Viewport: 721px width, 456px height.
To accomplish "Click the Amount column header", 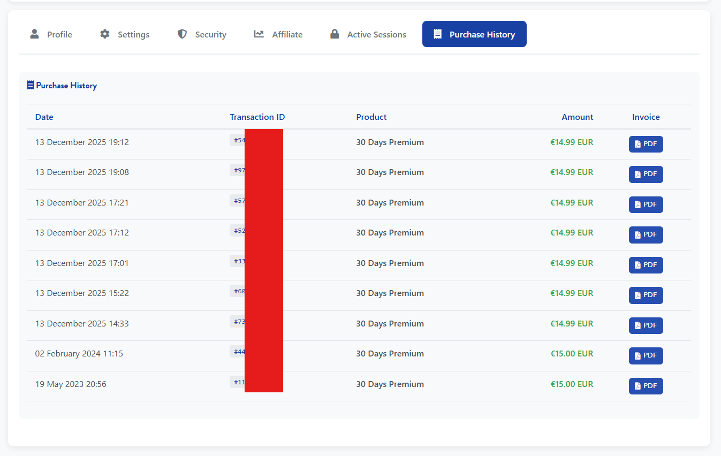I will 577,117.
